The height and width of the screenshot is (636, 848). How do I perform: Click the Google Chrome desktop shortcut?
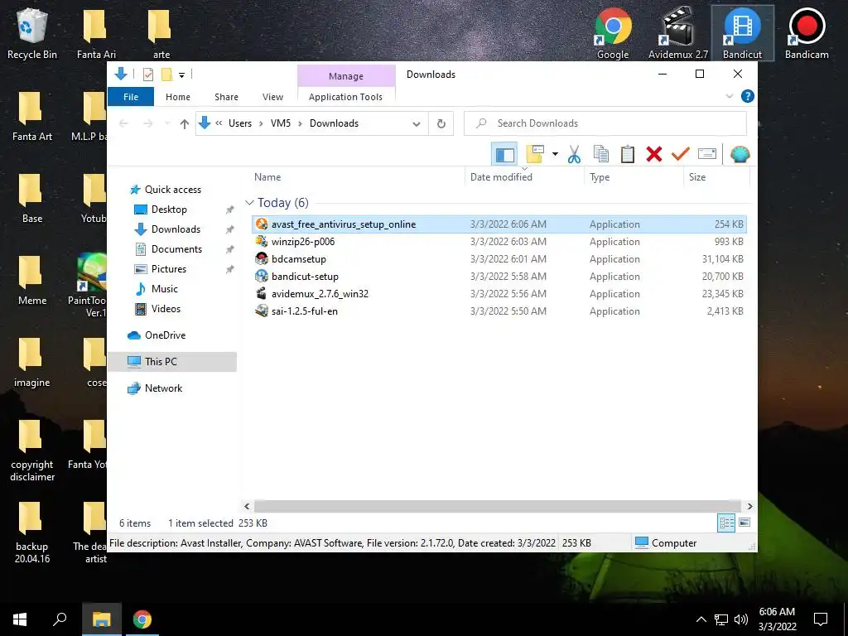613,33
